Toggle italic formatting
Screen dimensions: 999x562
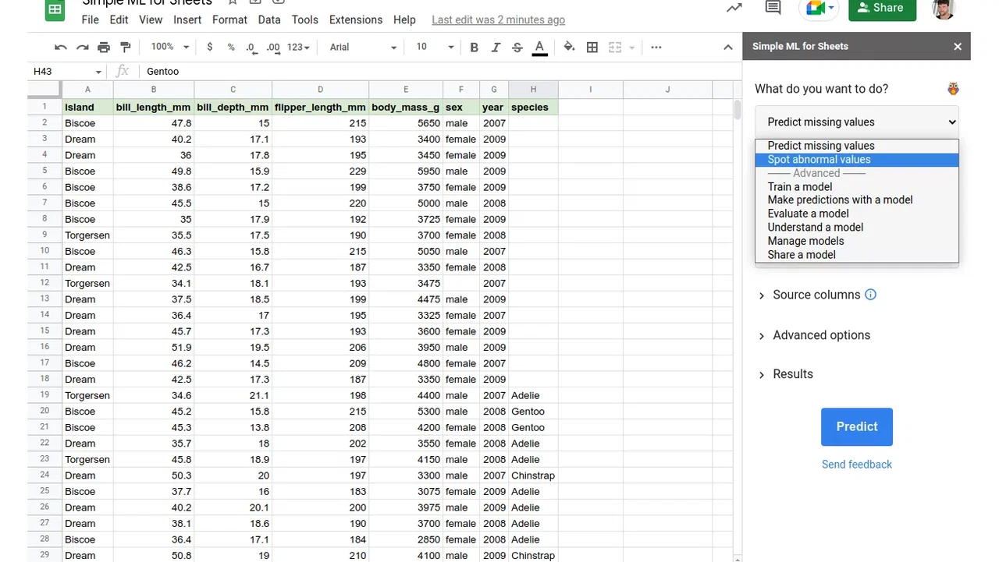496,48
